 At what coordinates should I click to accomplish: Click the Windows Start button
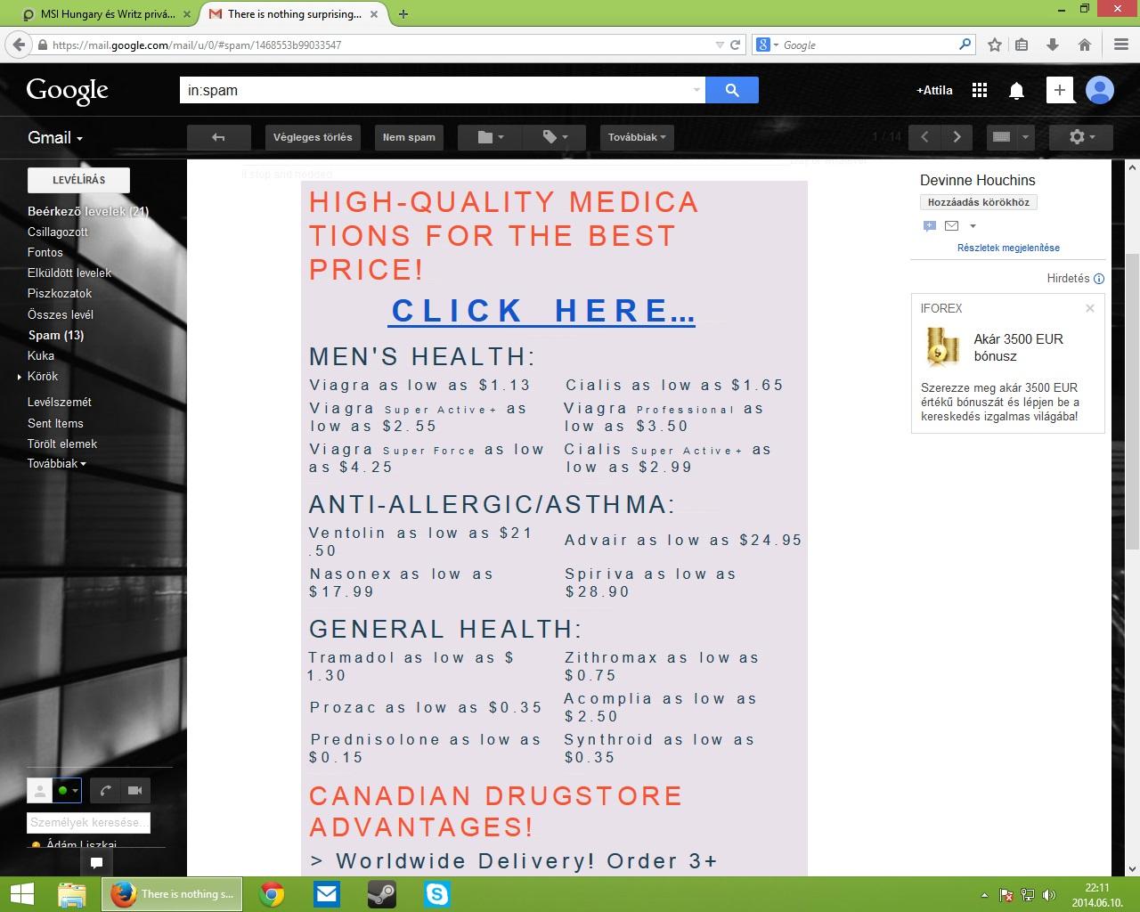coord(21,894)
